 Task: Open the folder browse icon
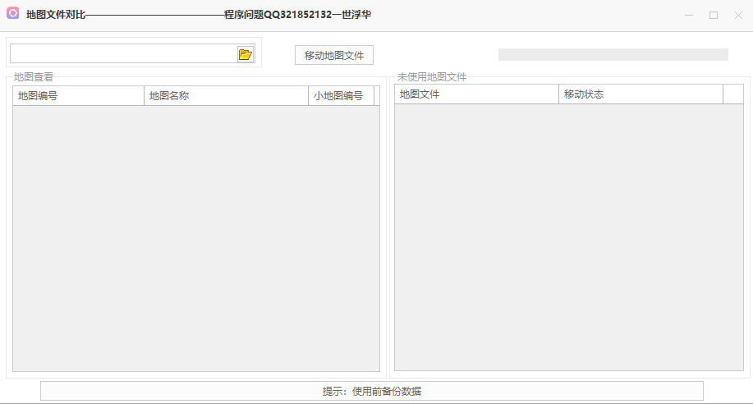(245, 54)
